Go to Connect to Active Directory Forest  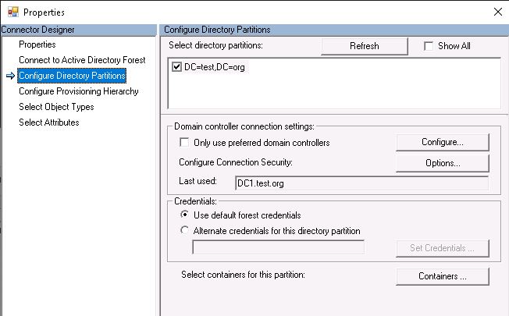click(x=82, y=60)
